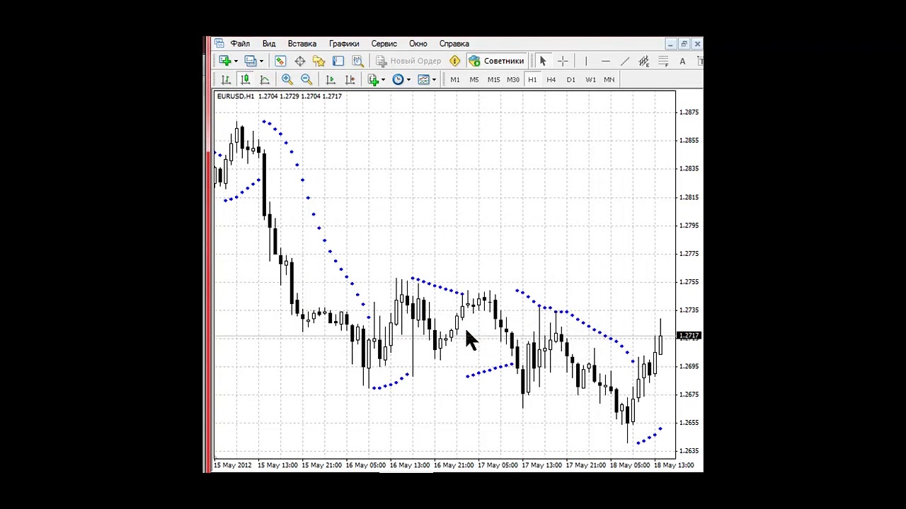This screenshot has width=906, height=509.
Task: Open the Сервис menu
Action: (x=384, y=44)
